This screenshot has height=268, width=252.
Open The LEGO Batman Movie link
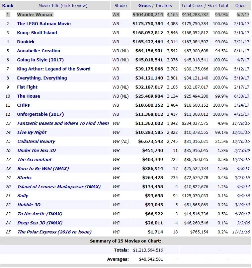44,23
